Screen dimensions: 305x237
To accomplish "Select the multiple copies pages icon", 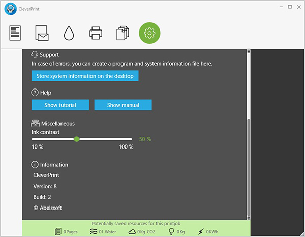I will [123, 33].
